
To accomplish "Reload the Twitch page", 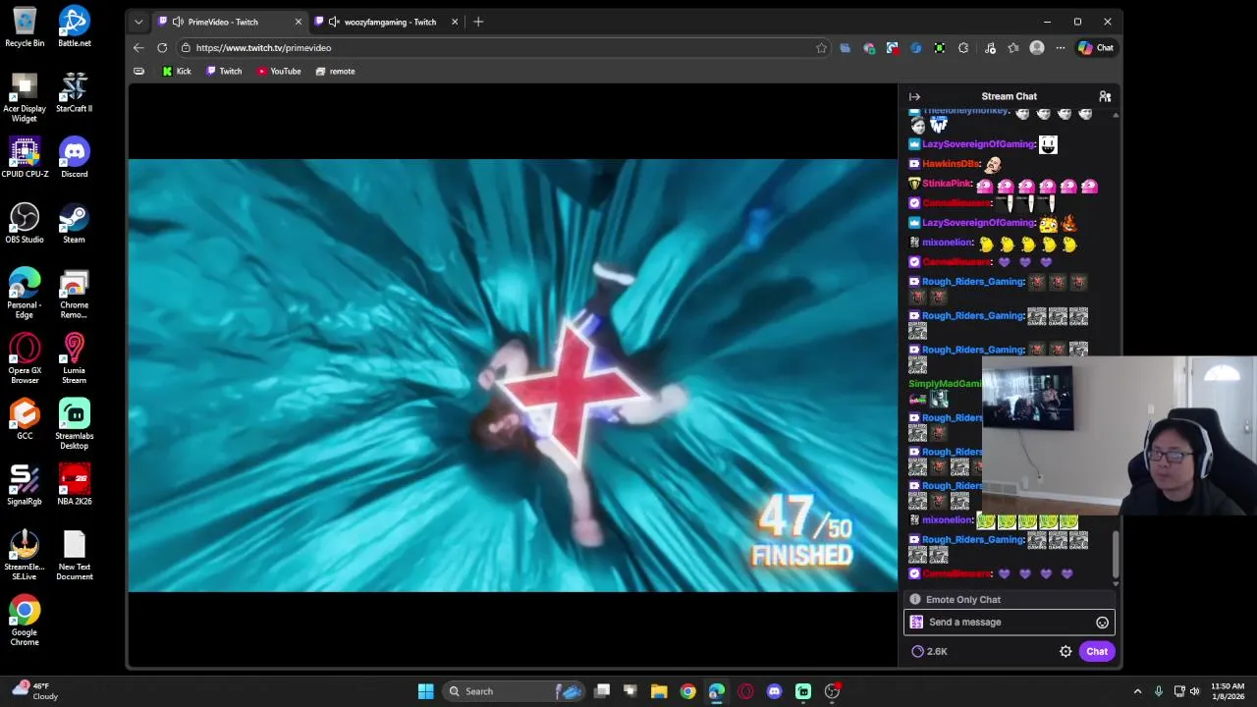I will [162, 48].
